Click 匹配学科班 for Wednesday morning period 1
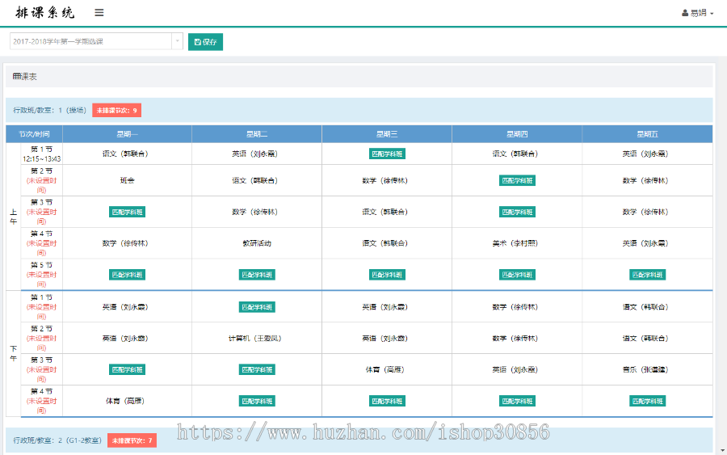727x455 pixels. click(387, 154)
